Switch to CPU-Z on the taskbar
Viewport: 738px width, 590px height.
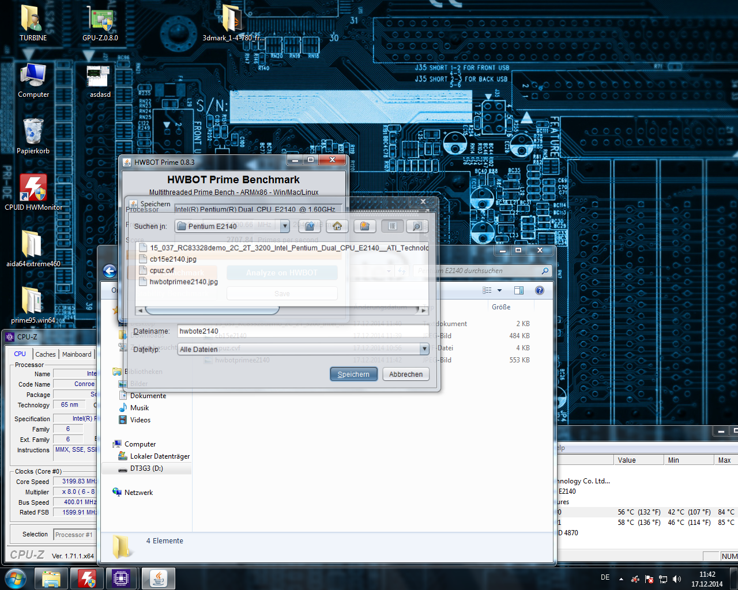[121, 578]
